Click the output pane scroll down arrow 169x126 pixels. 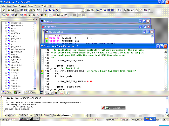(x=167, y=113)
